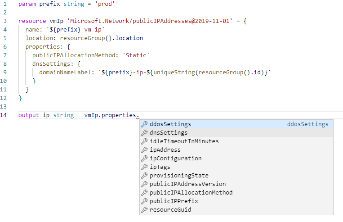
Task: Select the publicIPPrefix suggestion
Action: [174, 201]
